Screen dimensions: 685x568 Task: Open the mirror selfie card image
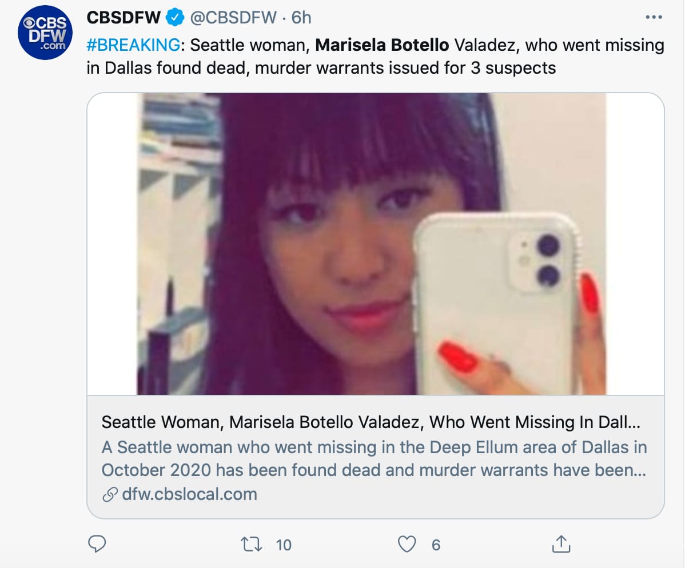(x=375, y=244)
